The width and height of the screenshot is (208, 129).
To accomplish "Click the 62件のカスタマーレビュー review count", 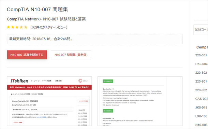I will pos(49,27).
